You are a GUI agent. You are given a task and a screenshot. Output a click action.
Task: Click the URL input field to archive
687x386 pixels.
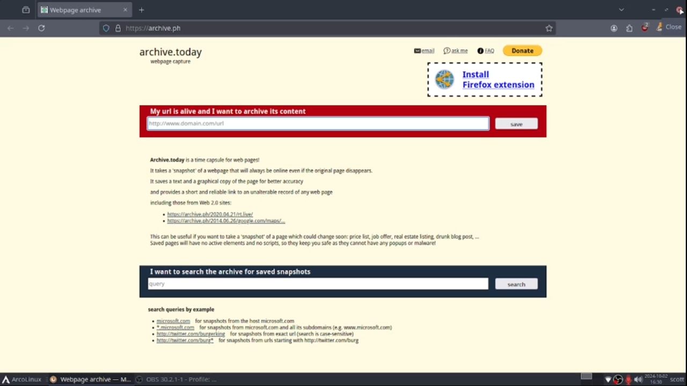[318, 123]
